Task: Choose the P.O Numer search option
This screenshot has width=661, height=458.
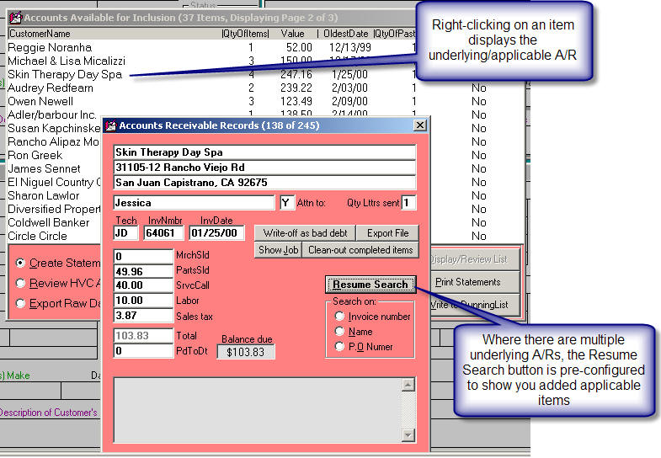Action: click(340, 347)
